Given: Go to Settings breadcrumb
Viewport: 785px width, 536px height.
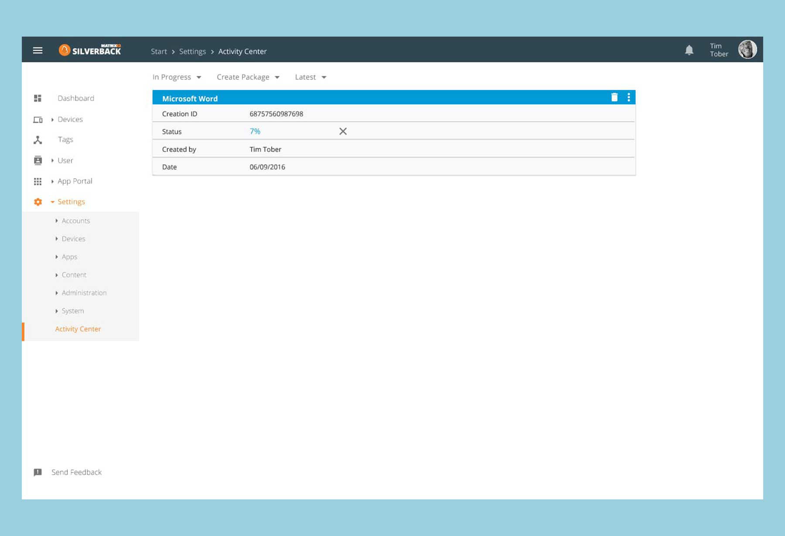Looking at the screenshot, I should (192, 51).
